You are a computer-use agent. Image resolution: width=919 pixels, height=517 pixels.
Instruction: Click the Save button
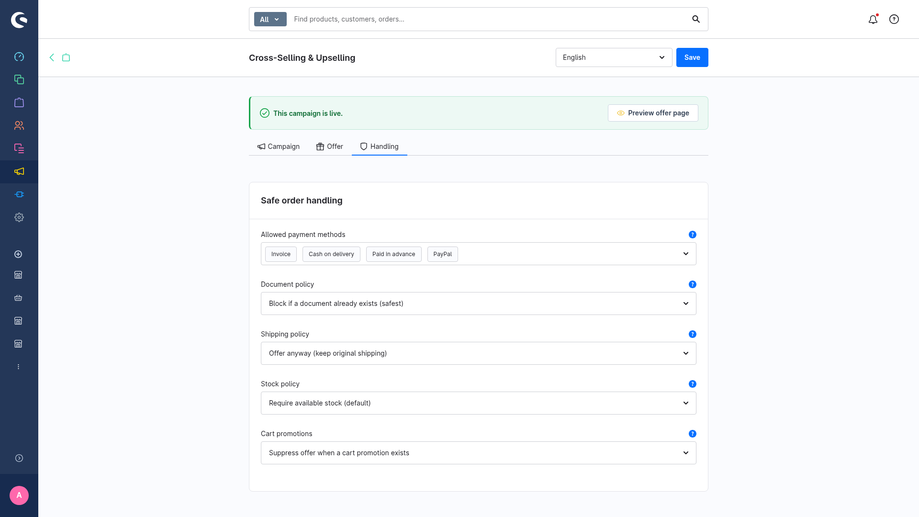pos(692,57)
